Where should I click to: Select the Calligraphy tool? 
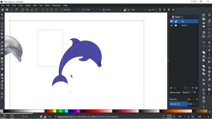pyautogui.click(x=2, y=50)
